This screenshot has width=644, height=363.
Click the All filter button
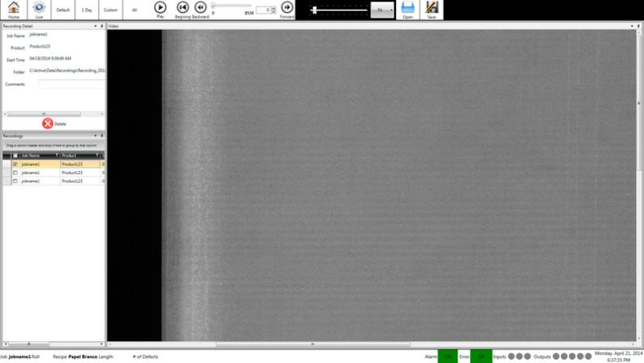[134, 10]
